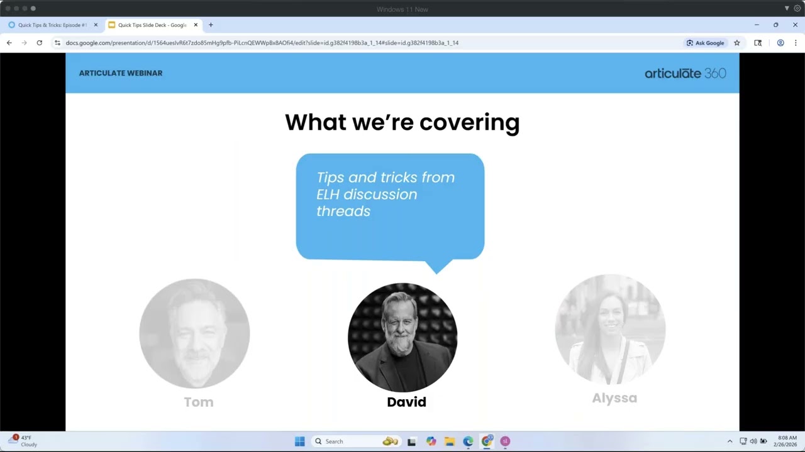Click the ARTICULATE WEBINAR header text

pyautogui.click(x=121, y=73)
